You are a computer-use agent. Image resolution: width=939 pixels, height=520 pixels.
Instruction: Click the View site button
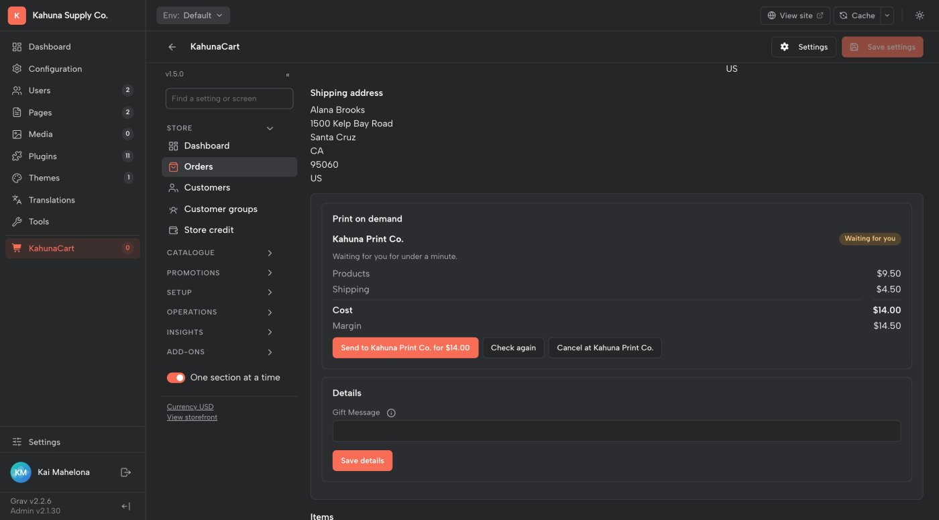point(795,15)
